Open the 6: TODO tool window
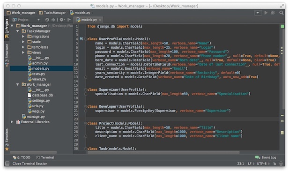289x172 pixels. point(21,157)
